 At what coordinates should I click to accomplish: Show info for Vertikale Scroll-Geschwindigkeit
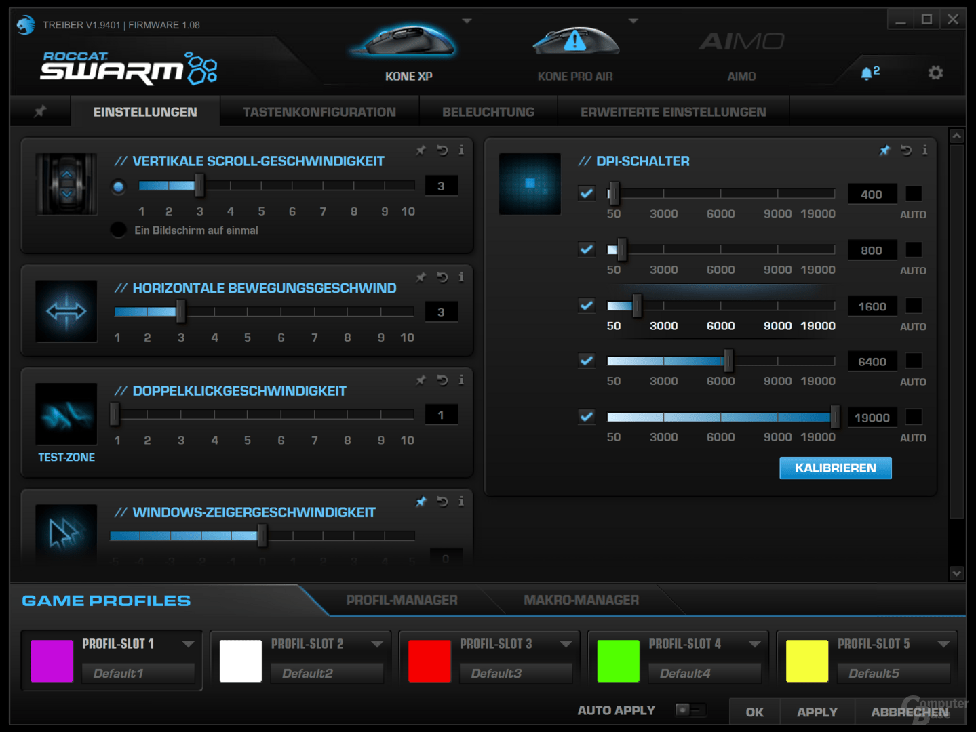[x=461, y=150]
